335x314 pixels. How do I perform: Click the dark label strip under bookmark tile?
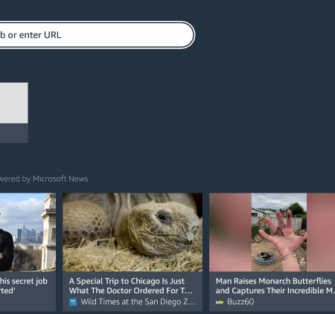[x=14, y=133]
